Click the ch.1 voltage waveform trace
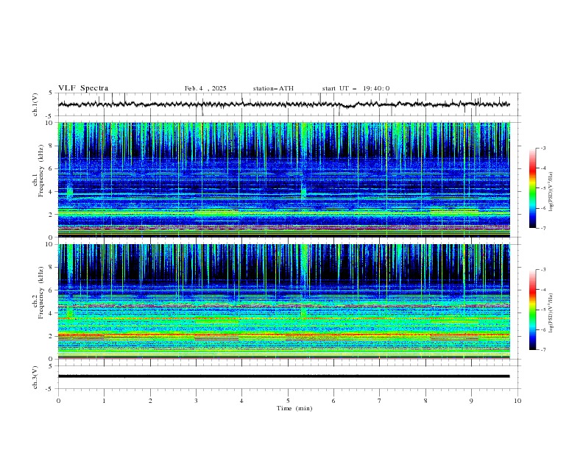The width and height of the screenshot is (583, 450). click(x=284, y=104)
